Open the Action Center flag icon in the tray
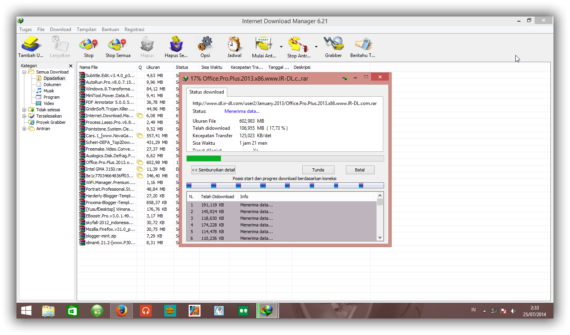 pyautogui.click(x=504, y=311)
